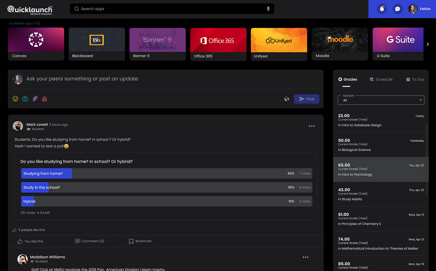Click the 3 people like this text
Viewport: 436px width, 271px height.
(x=31, y=230)
